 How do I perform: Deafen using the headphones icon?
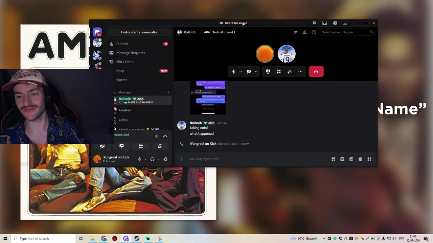152,159
